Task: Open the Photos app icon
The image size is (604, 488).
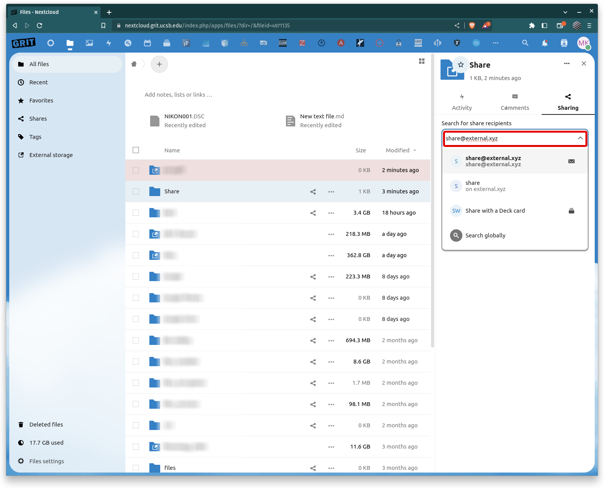Action: point(89,43)
